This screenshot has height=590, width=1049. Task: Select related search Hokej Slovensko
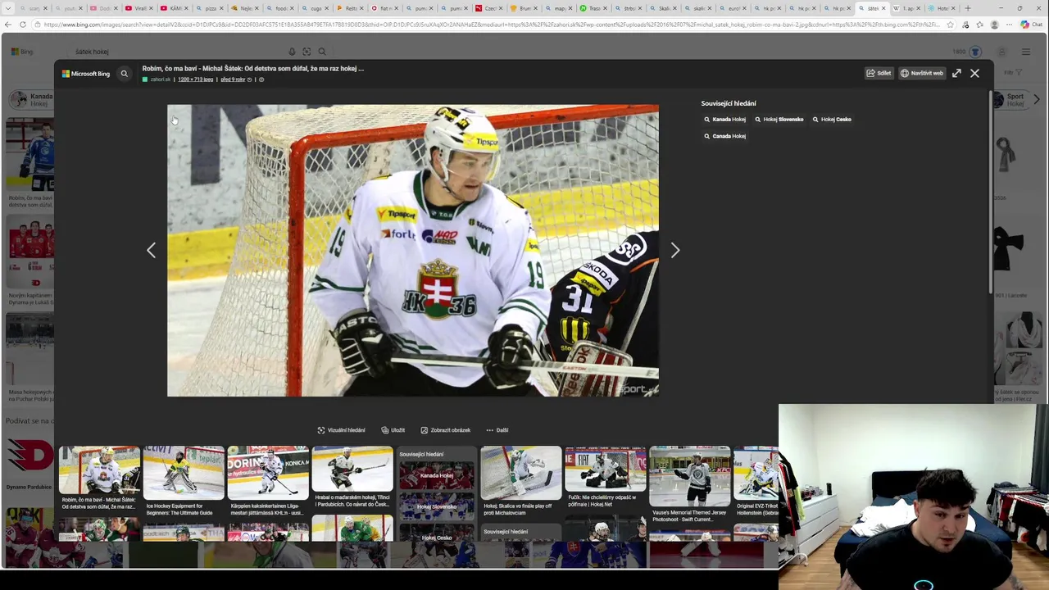click(779, 120)
